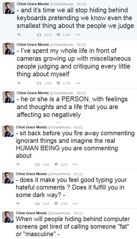Open more options on the 5,309-likes tweet

(78, 35)
